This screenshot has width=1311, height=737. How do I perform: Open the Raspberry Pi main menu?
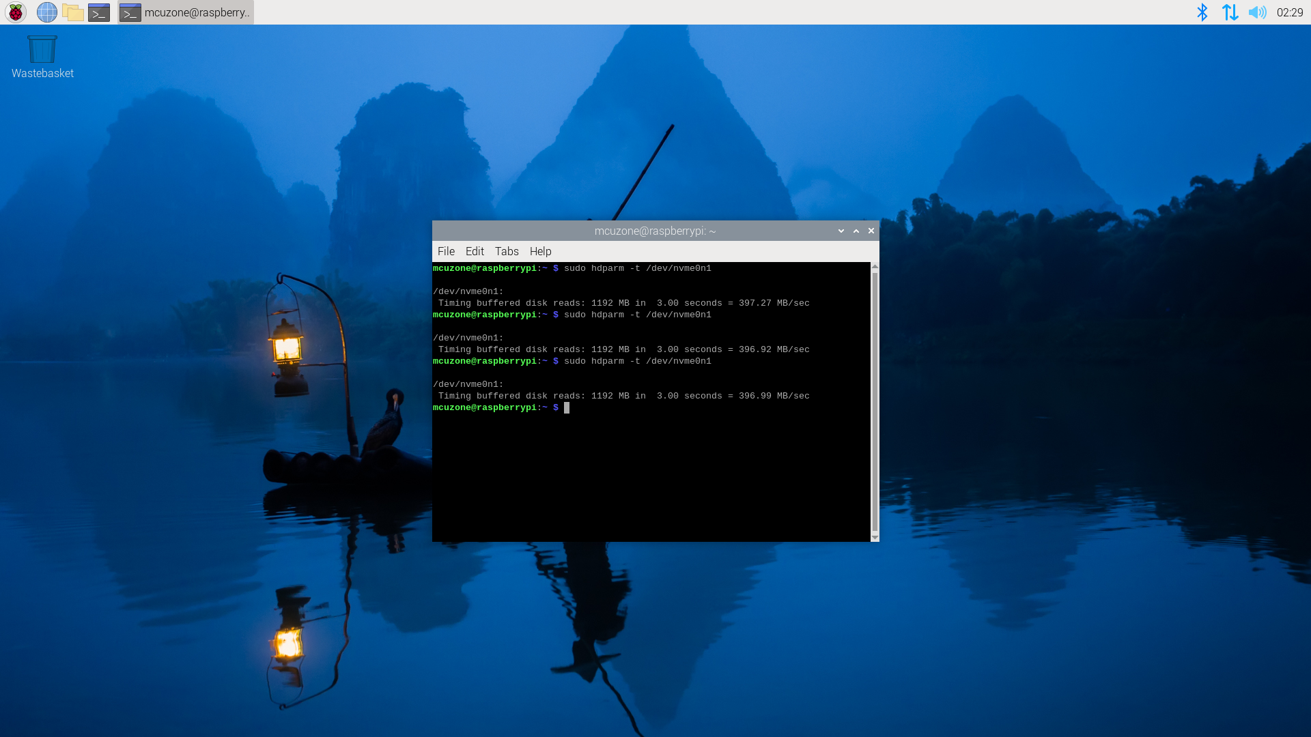(15, 12)
